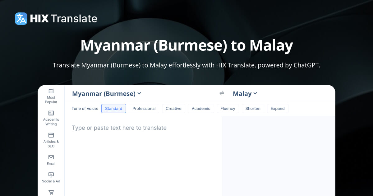Click the Expand tone button
Image resolution: width=373 pixels, height=196 pixels.
pos(278,108)
